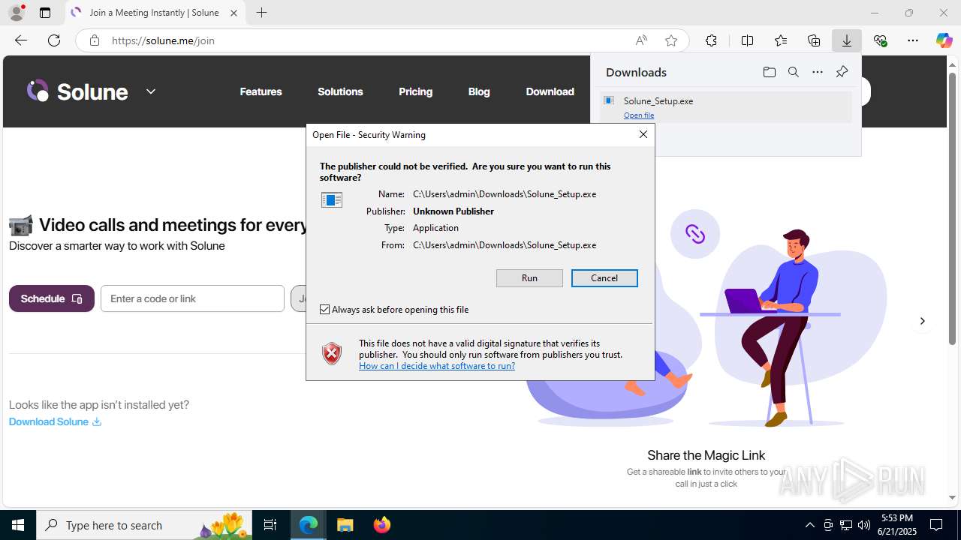Close the current browser tab
This screenshot has height=540, width=961.
coord(233,13)
